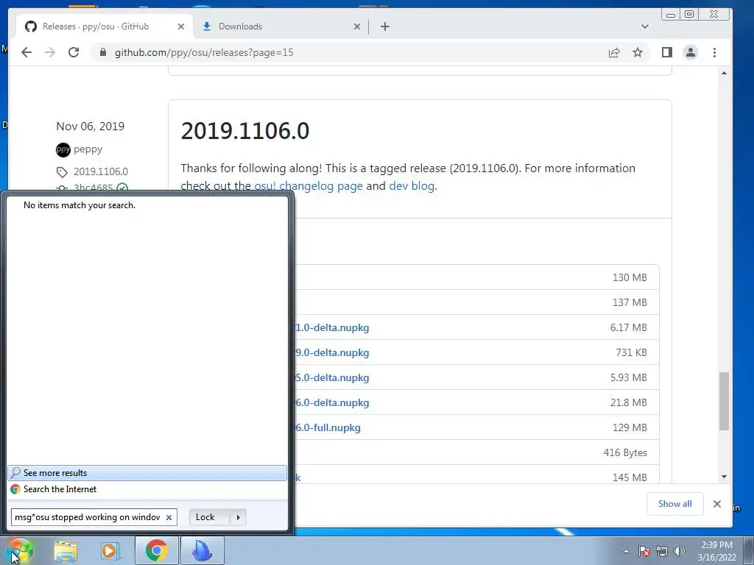
Task: Close the Releases ppy/osu GitHub tab
Action: point(181,26)
